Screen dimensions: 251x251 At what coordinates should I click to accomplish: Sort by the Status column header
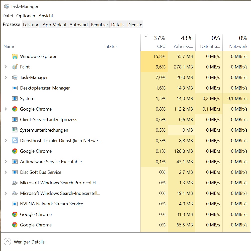[122, 43]
